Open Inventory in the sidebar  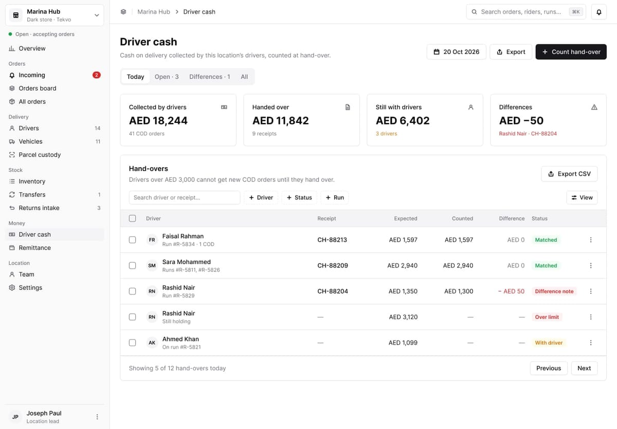(55, 182)
